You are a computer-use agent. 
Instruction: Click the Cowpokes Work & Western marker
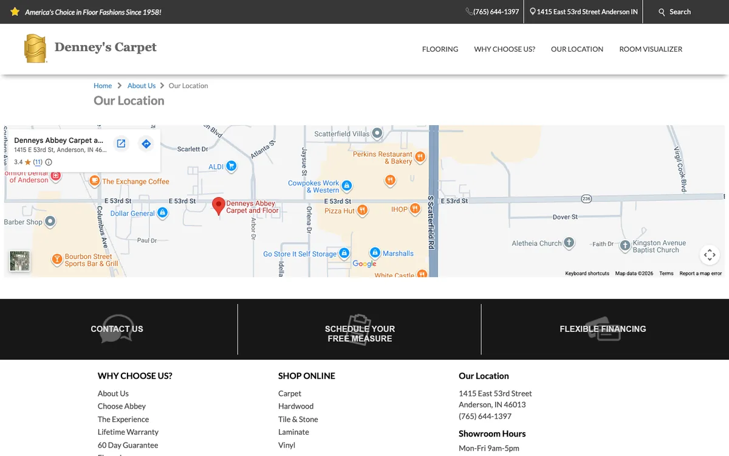pyautogui.click(x=346, y=185)
